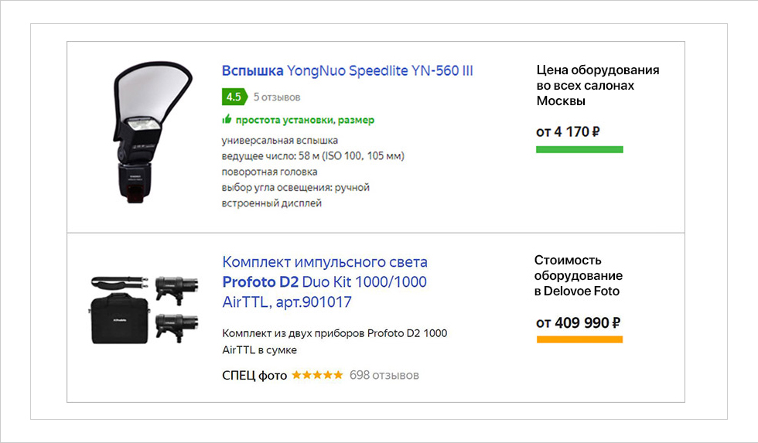Image resolution: width=758 pixels, height=443 pixels.
Task: Open the Profoto D2 Duo Kit title link
Action: pos(325,282)
